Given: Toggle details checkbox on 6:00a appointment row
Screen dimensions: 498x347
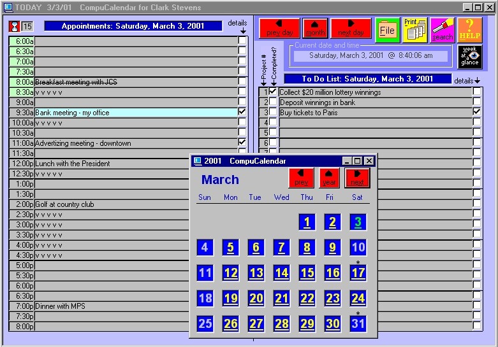Looking at the screenshot, I should 242,41.
